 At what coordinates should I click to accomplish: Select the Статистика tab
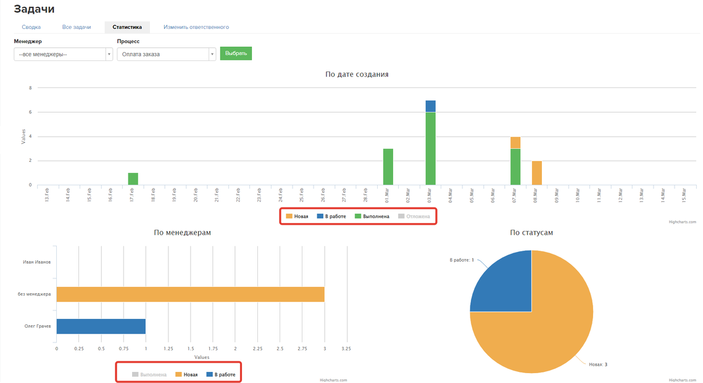point(127,27)
